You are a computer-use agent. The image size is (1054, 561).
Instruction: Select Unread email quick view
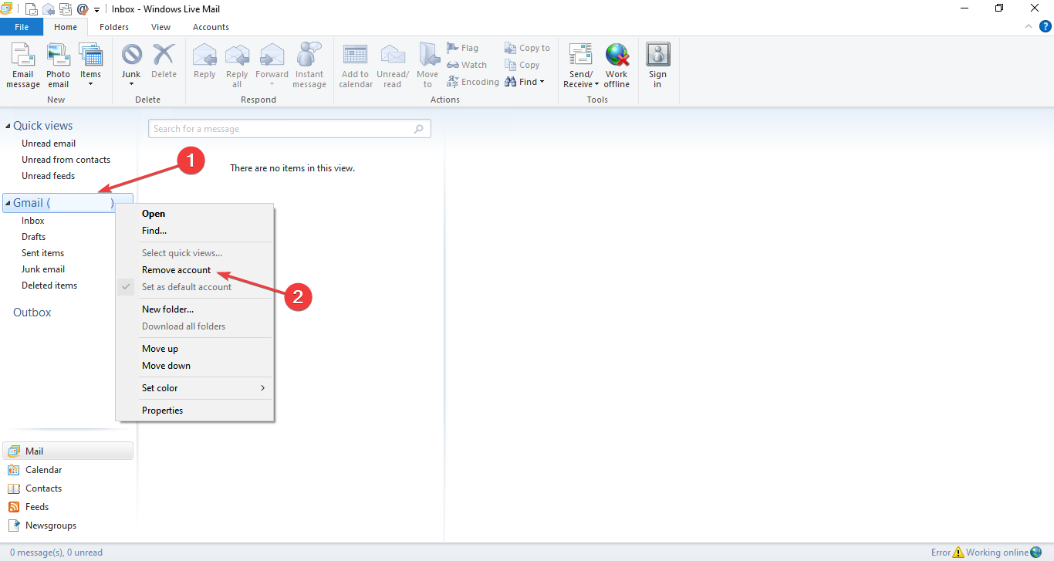pyautogui.click(x=49, y=144)
